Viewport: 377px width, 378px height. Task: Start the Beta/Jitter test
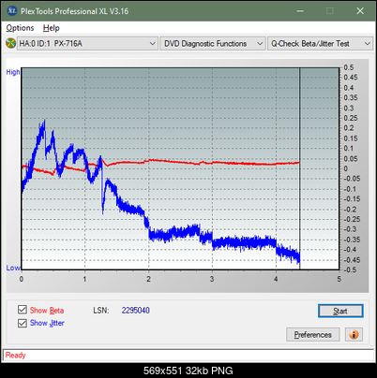[340, 311]
